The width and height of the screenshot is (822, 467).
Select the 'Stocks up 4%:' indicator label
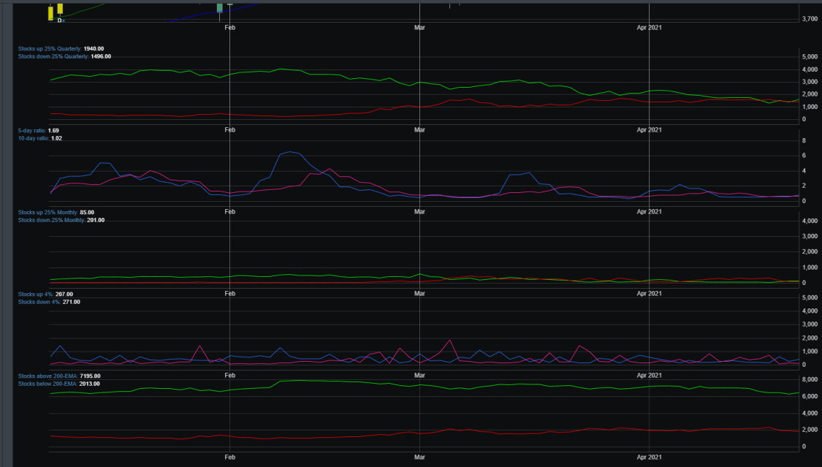[x=37, y=294]
